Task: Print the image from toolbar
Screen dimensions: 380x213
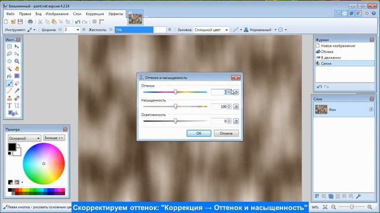Action: tap(30, 22)
